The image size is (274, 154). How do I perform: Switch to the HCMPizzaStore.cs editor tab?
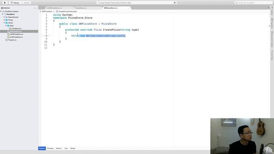(x=54, y=8)
